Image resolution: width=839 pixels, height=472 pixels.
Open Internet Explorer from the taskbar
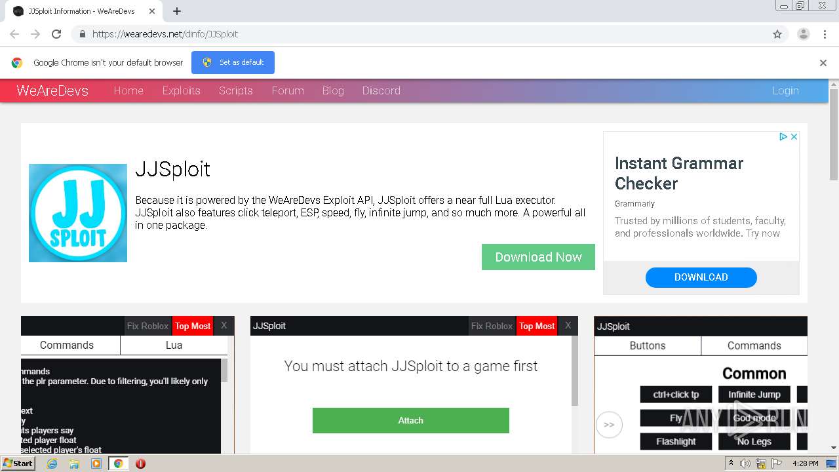[x=52, y=463]
